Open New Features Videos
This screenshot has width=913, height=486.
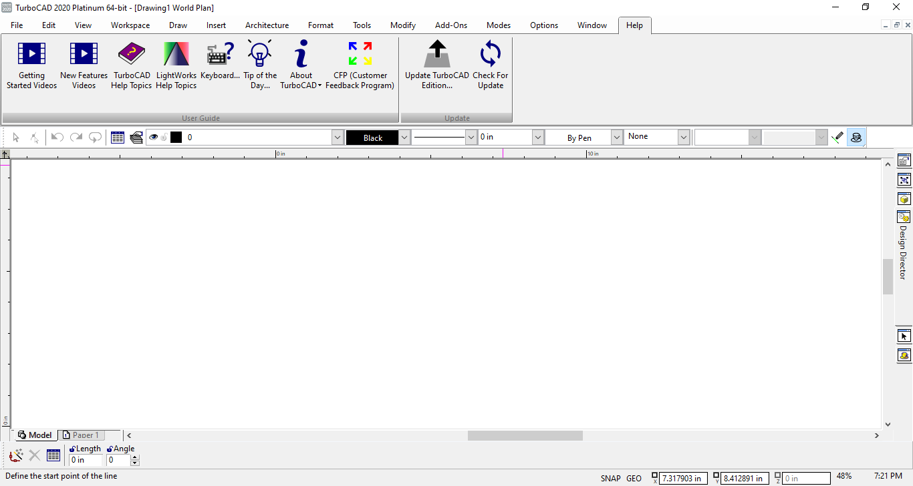point(84,65)
